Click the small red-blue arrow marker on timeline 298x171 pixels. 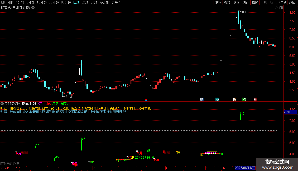coord(146,100)
